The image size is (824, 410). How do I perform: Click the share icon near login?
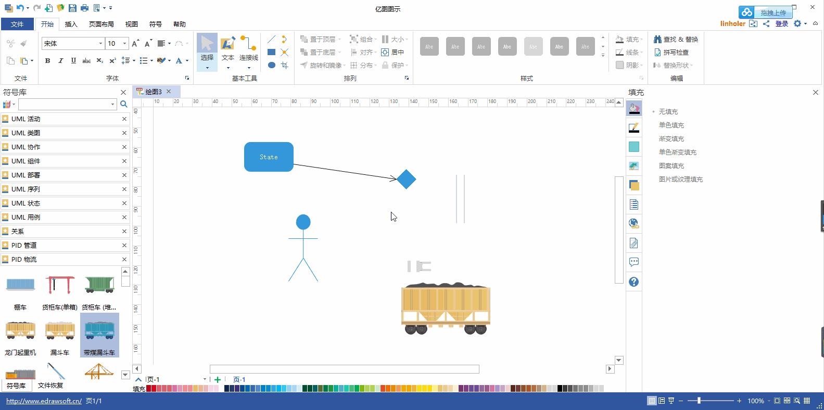[x=766, y=23]
